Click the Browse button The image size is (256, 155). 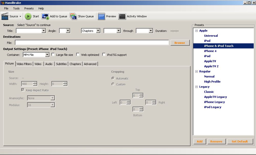point(180,43)
